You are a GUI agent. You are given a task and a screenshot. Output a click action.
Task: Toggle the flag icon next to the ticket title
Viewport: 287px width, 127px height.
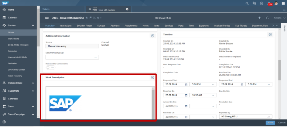[x=90, y=18]
